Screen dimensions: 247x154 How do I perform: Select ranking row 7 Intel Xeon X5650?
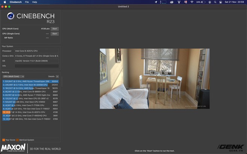[31, 102]
